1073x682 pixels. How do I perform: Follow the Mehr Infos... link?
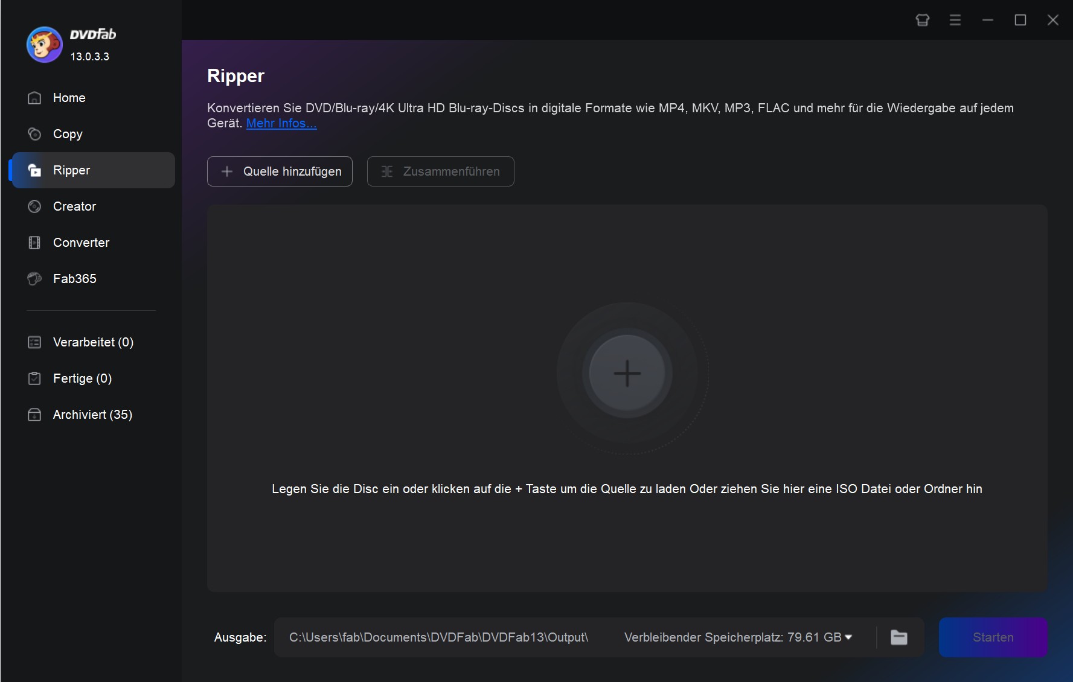click(x=281, y=123)
